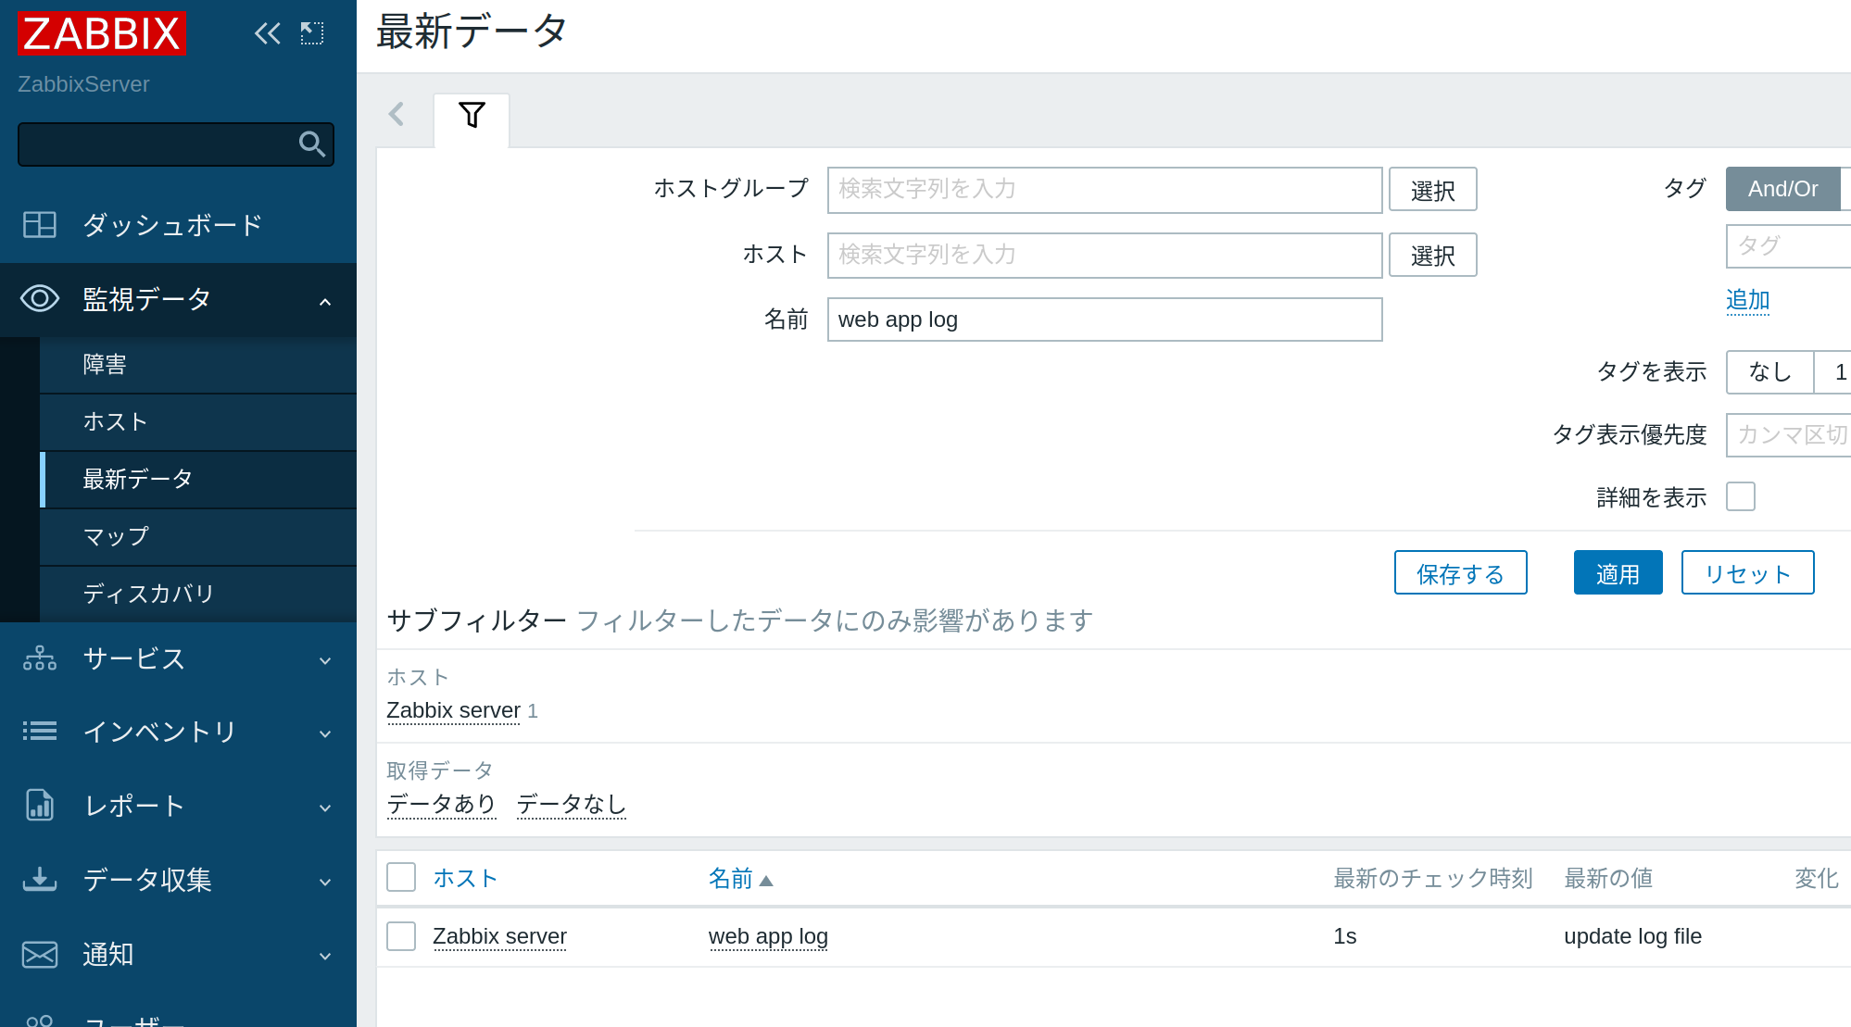Click the Services tree icon in the sidebar
The height and width of the screenshot is (1027, 1851).
pos(40,658)
